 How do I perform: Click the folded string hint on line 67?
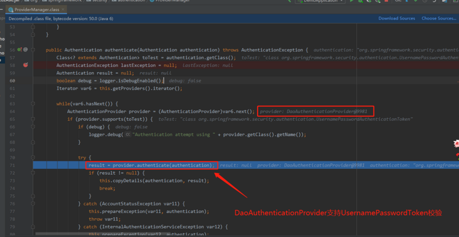pyautogui.click(x=127, y=135)
